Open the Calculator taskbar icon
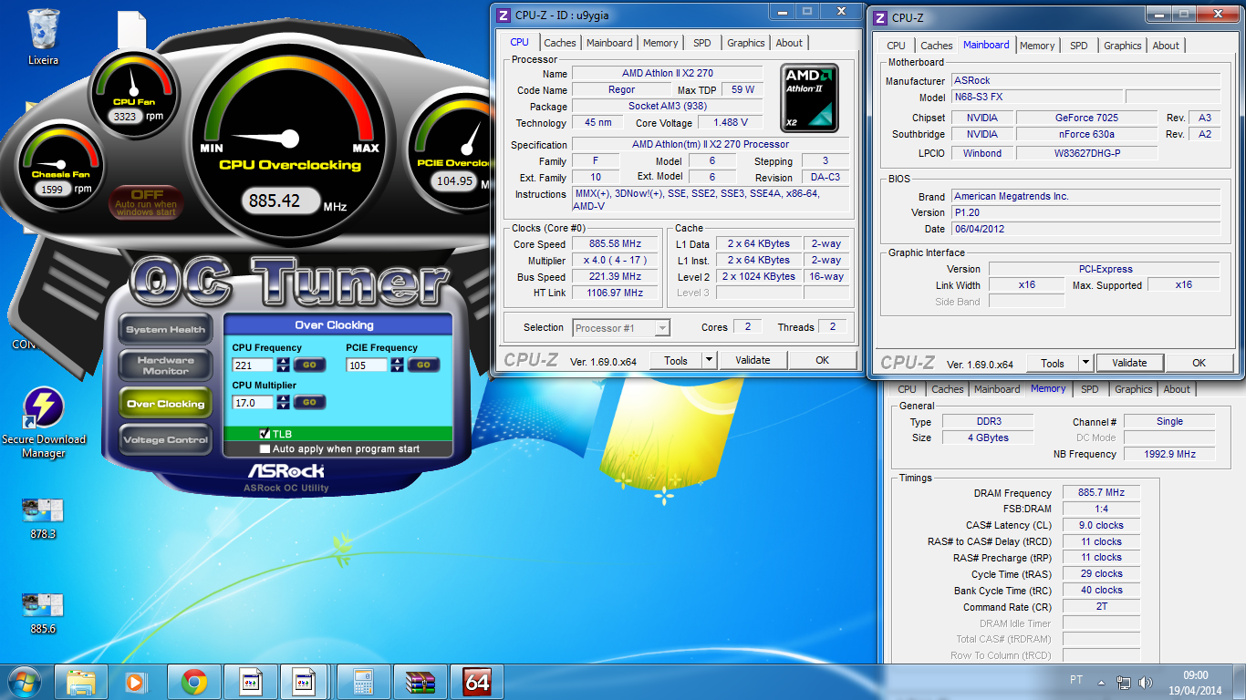The width and height of the screenshot is (1246, 700). point(363,682)
